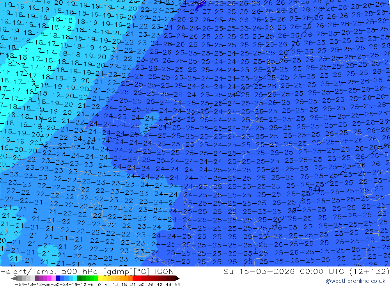
Task: Pick the bright yellow legend swatch
Action: click(100, 278)
